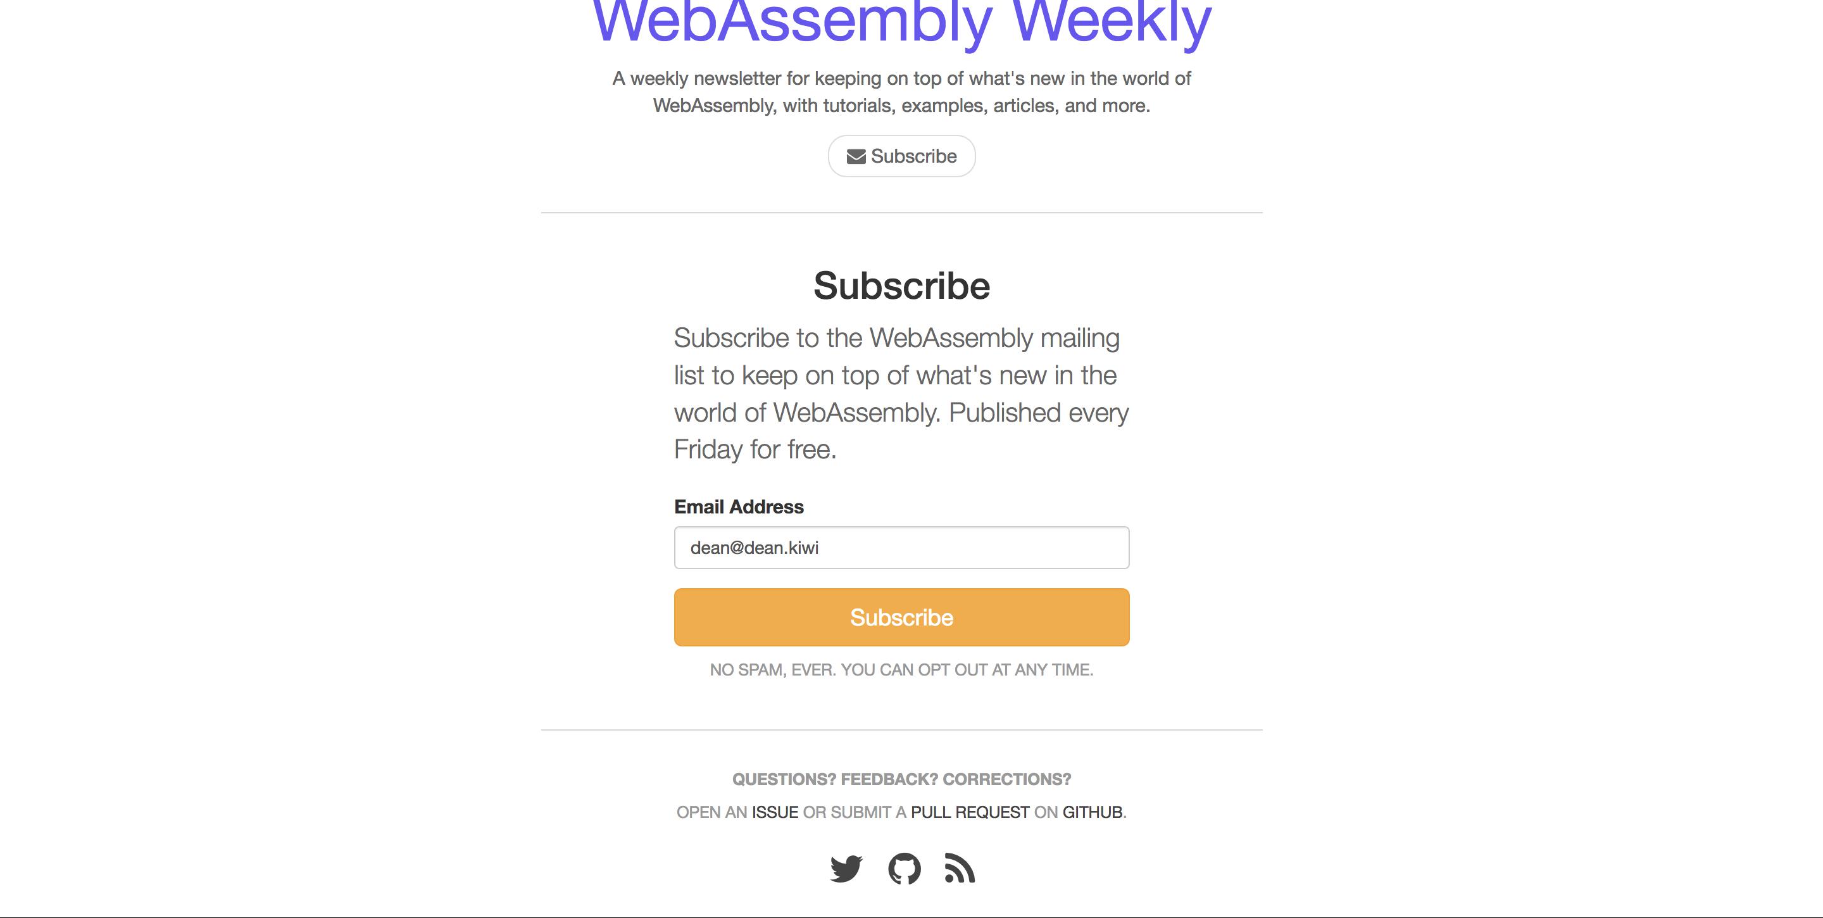Screen dimensions: 1823x918
Task: Click the WebAssembly Weekly title heading
Action: [x=901, y=22]
